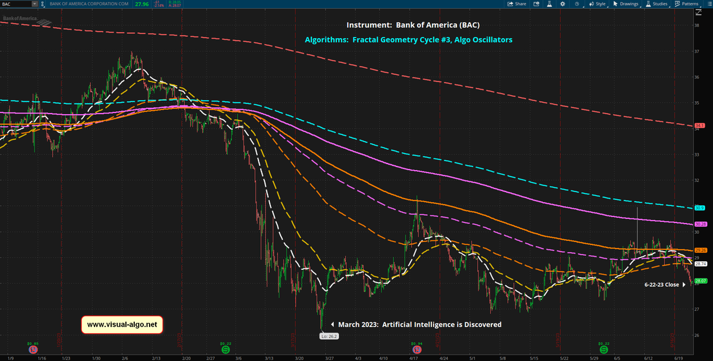
Task: Click the flask icon next to the gear
Action: click(x=550, y=4)
